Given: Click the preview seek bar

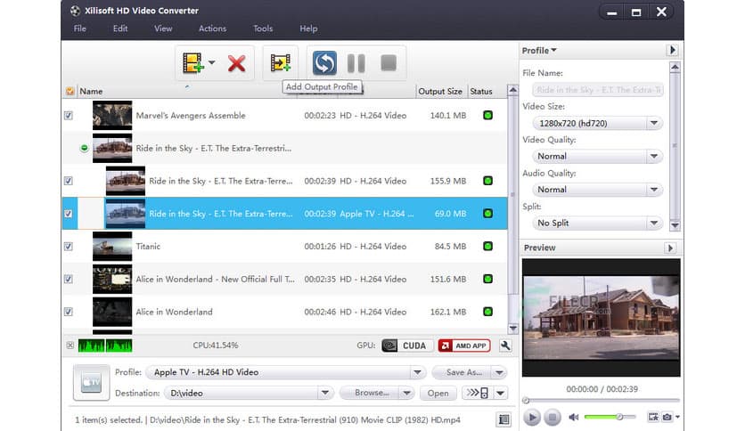Looking at the screenshot, I should tap(602, 400).
